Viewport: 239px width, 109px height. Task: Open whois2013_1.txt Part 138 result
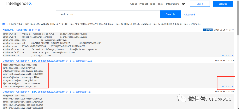coord(21,30)
